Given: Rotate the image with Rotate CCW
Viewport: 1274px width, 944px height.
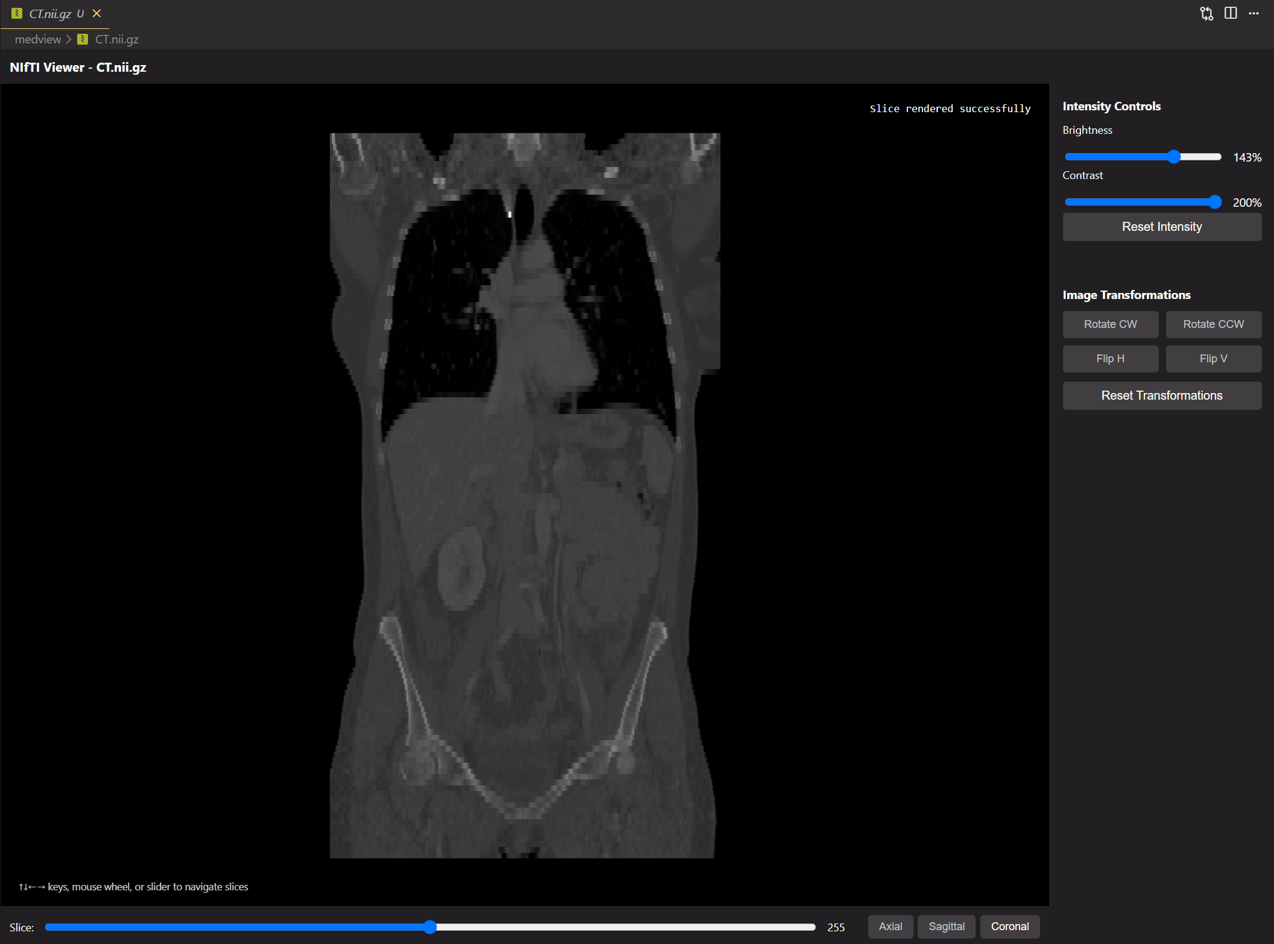Looking at the screenshot, I should [1213, 324].
